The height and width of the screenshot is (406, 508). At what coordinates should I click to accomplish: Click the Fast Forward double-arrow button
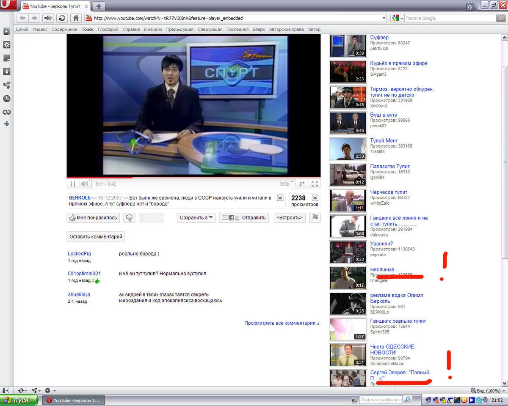(x=48, y=18)
